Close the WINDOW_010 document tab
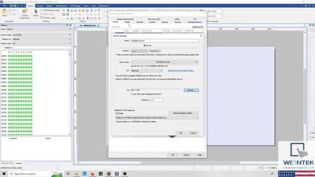Viewport: 315px width, 177px height. point(98,26)
